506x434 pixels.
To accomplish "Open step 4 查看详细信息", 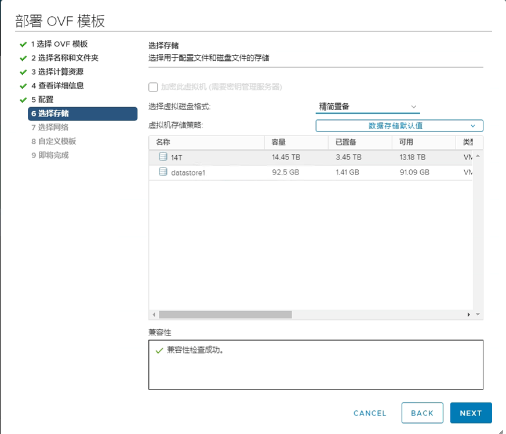I will pyautogui.click(x=57, y=86).
